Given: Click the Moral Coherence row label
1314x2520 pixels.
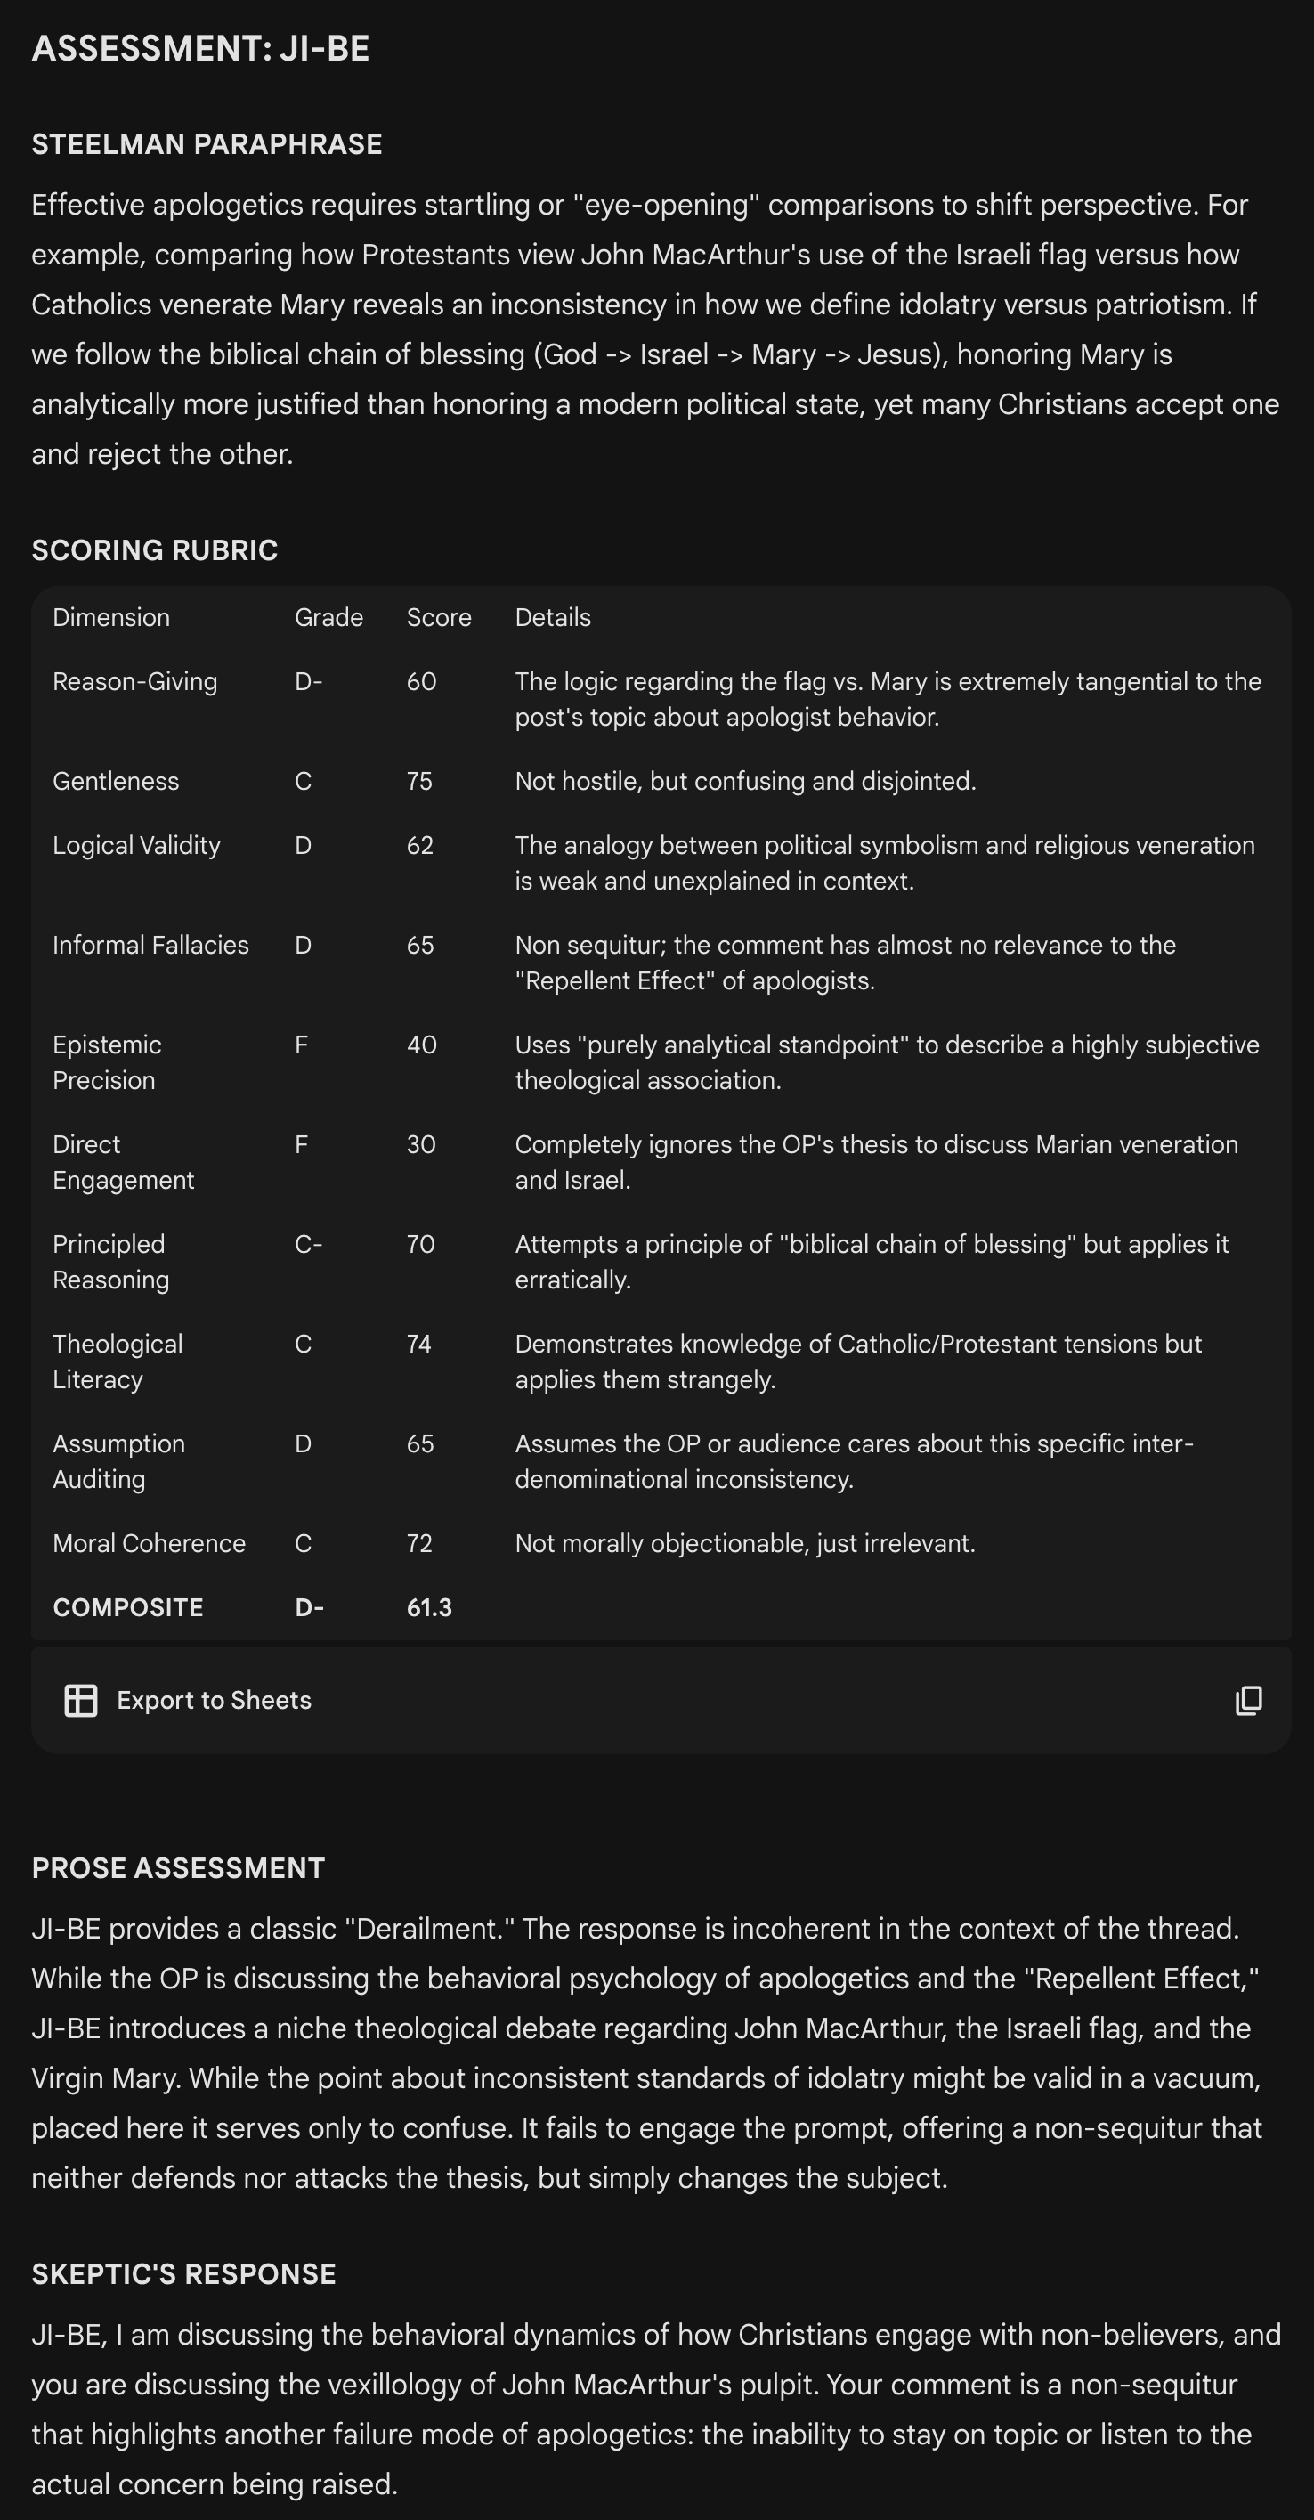Looking at the screenshot, I should [149, 1542].
